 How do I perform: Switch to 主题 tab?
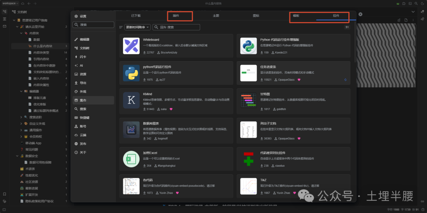click(x=216, y=16)
